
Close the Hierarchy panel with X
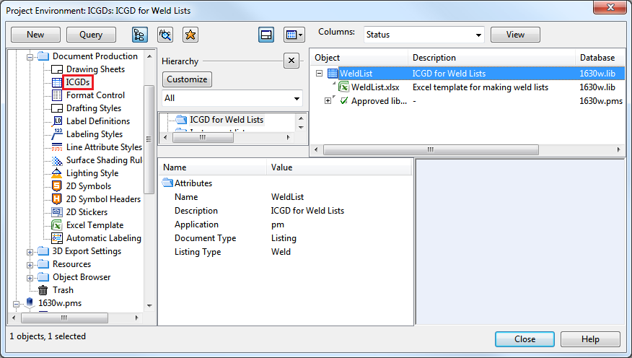pyautogui.click(x=291, y=61)
